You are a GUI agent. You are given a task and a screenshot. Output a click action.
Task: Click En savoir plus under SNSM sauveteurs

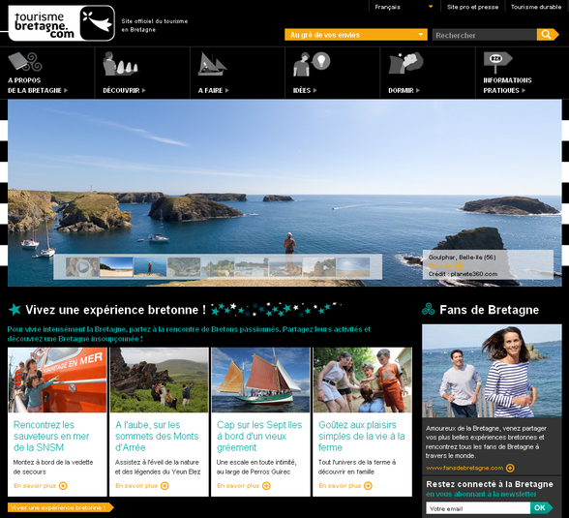[x=35, y=486]
